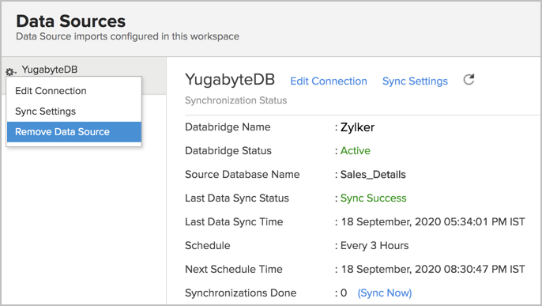Click the Last Data Sync Time value
The width and height of the screenshot is (542, 306).
[433, 221]
